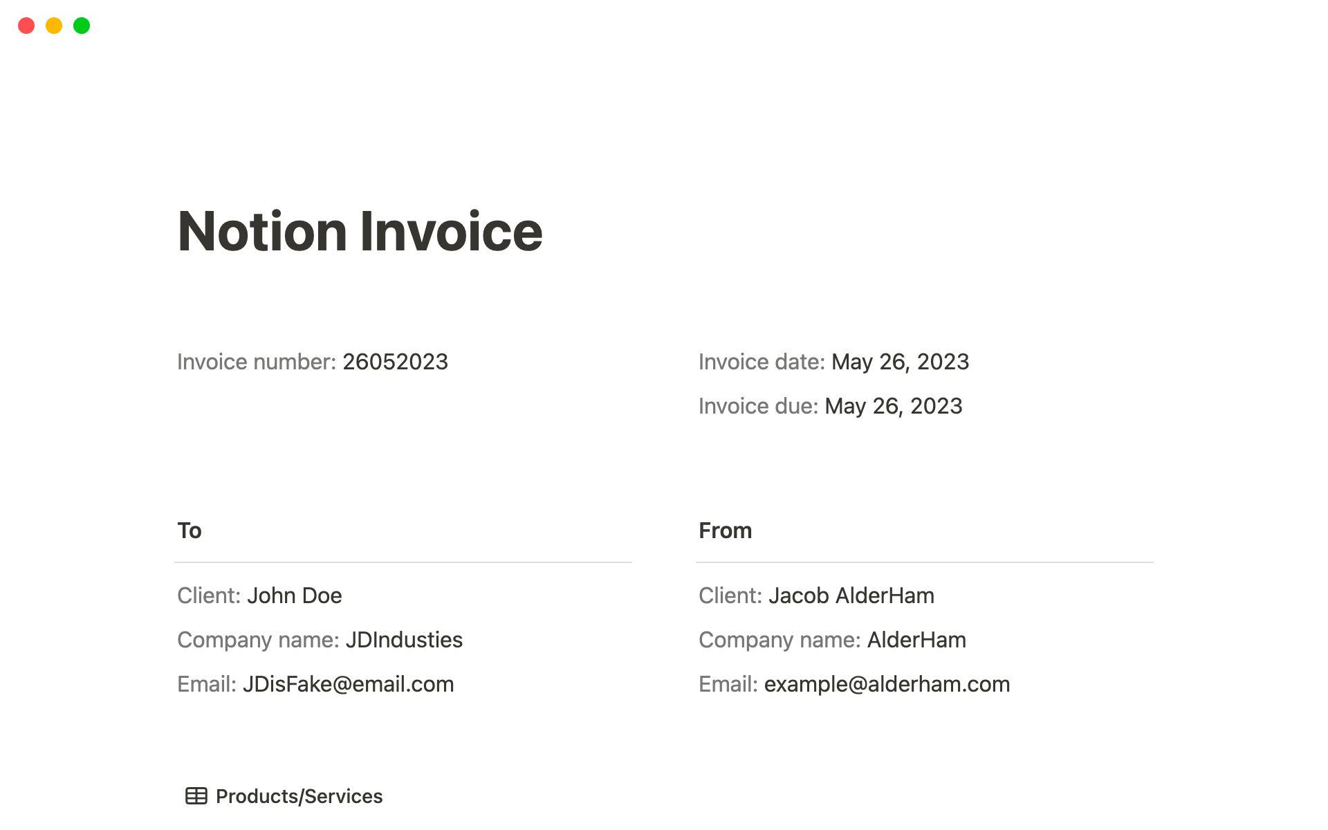Image resolution: width=1328 pixels, height=830 pixels.
Task: Click the Invoice number label text
Action: point(256,362)
